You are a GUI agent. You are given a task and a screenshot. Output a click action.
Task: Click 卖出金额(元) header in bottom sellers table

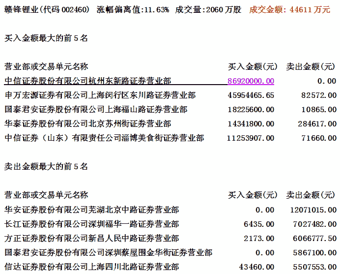(311, 195)
